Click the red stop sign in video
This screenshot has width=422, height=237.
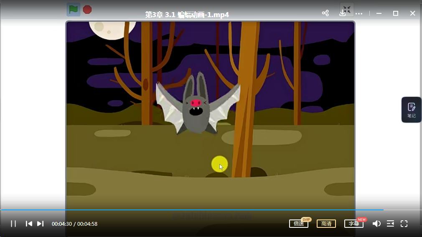(x=87, y=9)
